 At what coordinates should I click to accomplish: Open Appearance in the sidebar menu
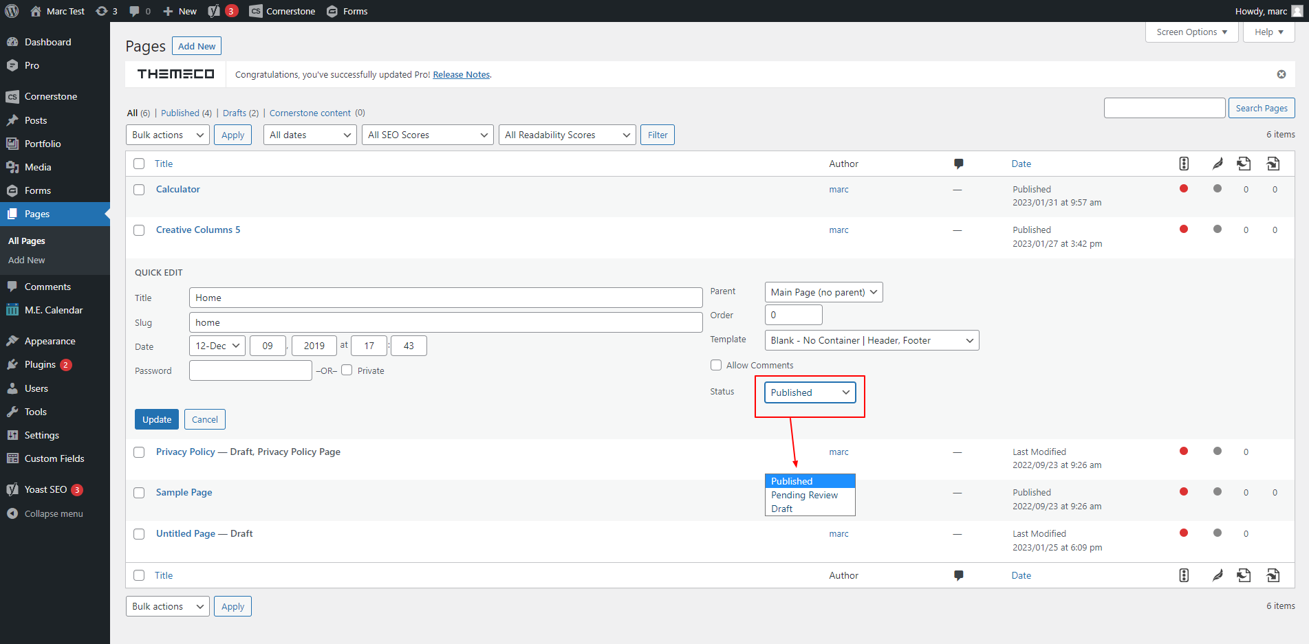coord(50,341)
